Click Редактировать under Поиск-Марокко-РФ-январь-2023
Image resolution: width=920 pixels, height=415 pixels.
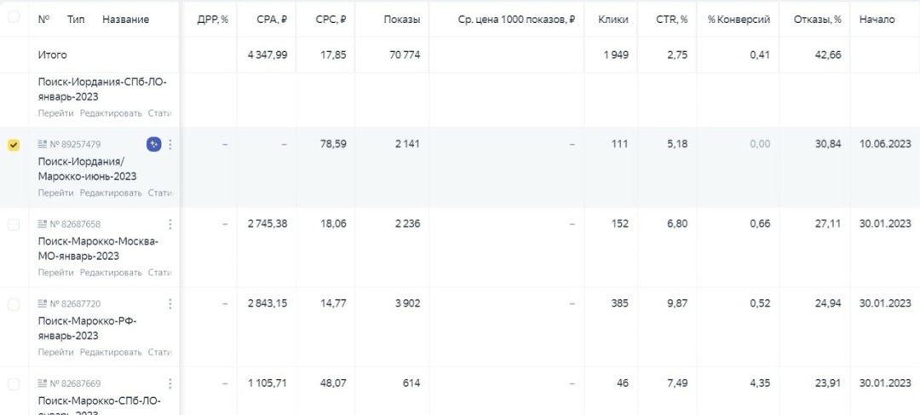111,352
